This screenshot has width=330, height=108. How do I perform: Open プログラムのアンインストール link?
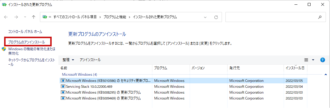click(x=26, y=42)
